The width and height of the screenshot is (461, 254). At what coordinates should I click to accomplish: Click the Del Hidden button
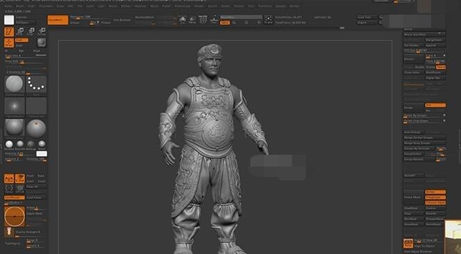[414, 46]
